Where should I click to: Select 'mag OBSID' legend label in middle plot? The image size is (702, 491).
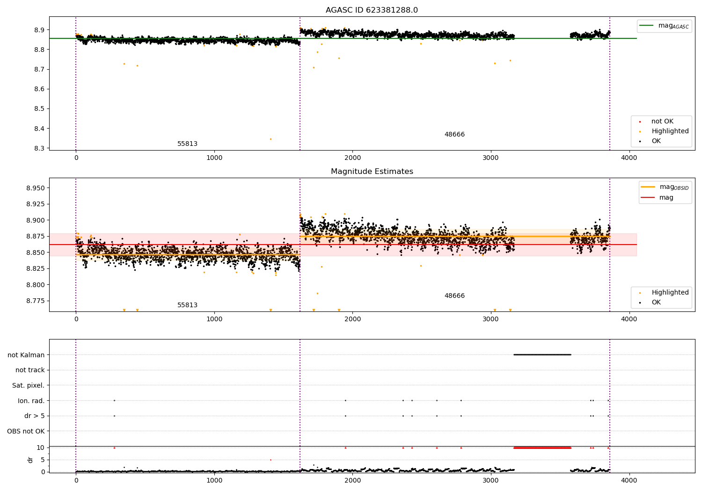(674, 188)
